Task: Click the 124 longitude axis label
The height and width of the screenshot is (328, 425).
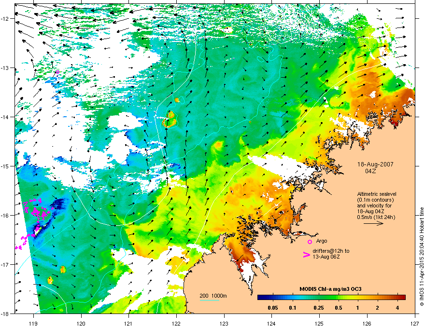Action: [x=271, y=324]
